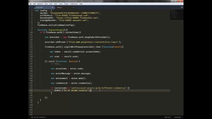Place cursor in the apiKey string
This screenshot has height=119, width=212.
click(x=75, y=13)
